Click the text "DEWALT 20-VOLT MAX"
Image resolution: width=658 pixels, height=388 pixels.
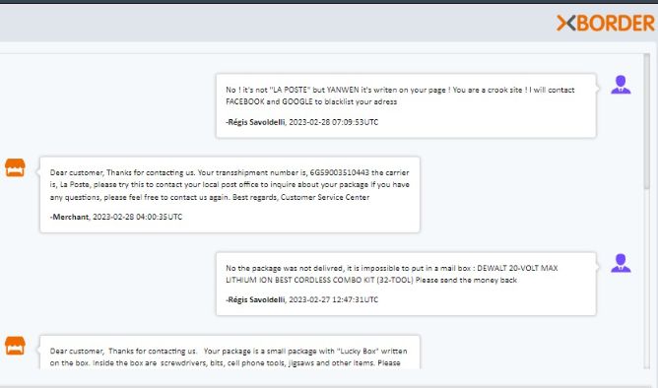517,268
